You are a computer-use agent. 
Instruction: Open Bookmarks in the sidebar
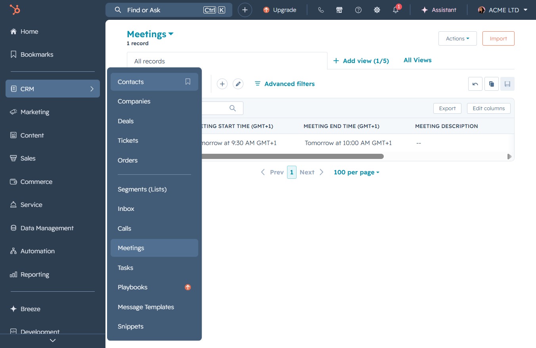click(x=53, y=55)
